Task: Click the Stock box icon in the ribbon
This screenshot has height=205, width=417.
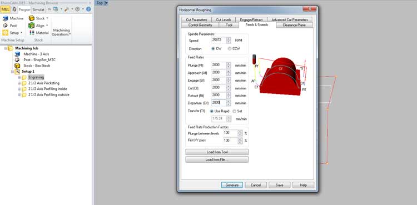Action: pos(32,18)
